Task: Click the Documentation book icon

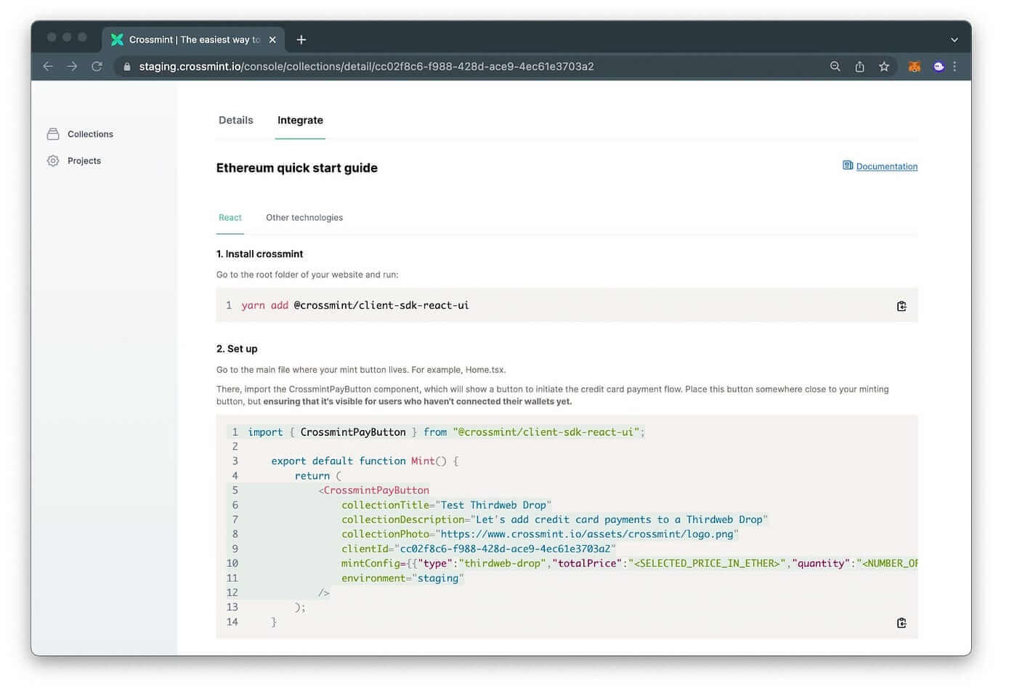Action: pos(848,166)
